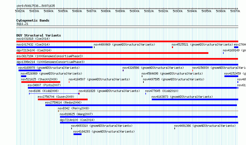246x145 pixels.
Task: Click the 50820k ruler position
Action: (x=20, y=11)
